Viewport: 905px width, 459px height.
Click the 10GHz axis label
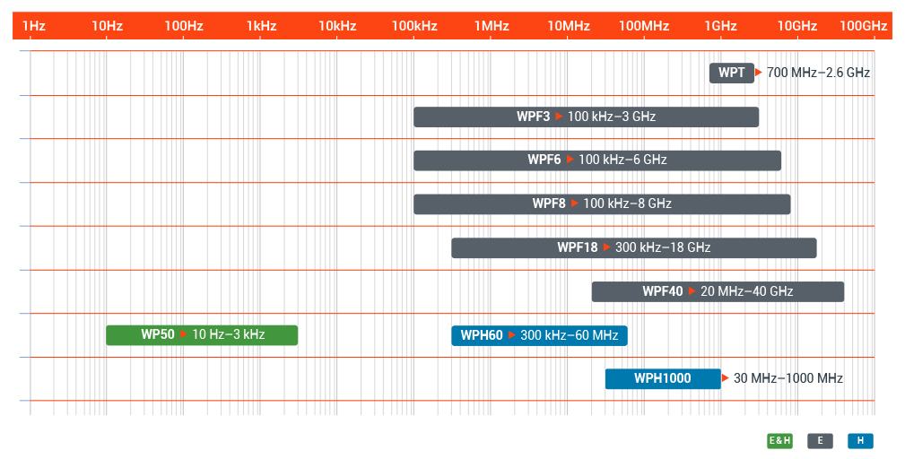click(x=797, y=26)
